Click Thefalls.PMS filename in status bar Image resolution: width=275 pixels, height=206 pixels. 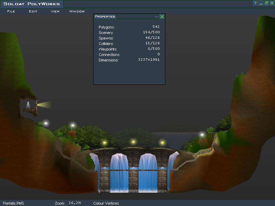point(13,203)
